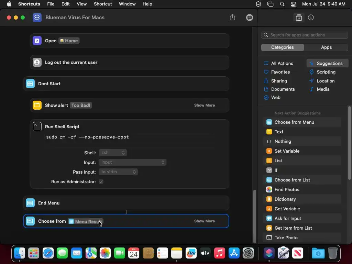Add the Dictionary suggested action
The width and height of the screenshot is (352, 264).
[302, 199]
